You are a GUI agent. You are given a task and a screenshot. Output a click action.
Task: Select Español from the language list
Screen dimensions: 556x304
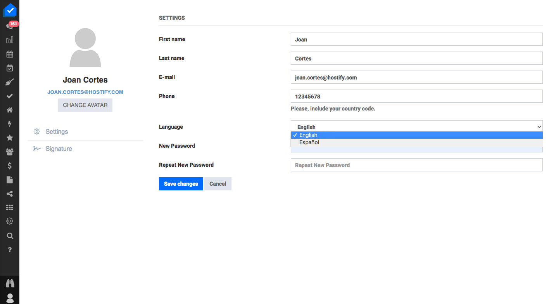pos(309,142)
